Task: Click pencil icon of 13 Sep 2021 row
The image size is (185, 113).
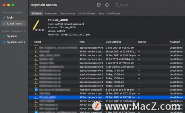Action: [36, 101]
